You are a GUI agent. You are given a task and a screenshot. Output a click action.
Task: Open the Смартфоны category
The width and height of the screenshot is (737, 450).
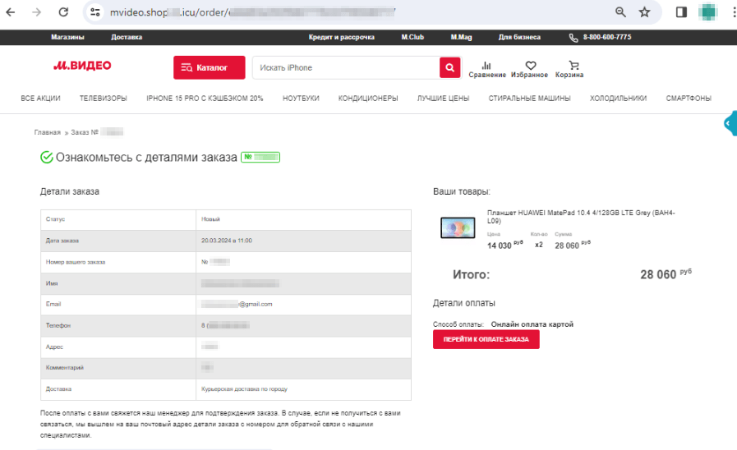[x=689, y=99]
